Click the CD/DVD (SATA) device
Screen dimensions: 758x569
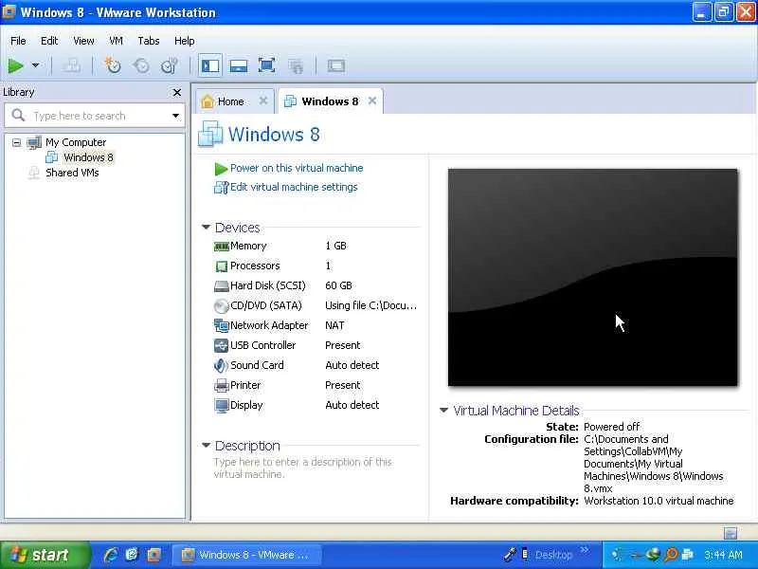coord(266,305)
